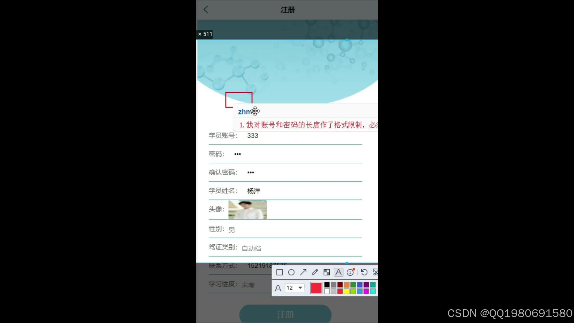Pick the yellow color swatch
Image resolution: width=574 pixels, height=323 pixels.
(x=346, y=291)
